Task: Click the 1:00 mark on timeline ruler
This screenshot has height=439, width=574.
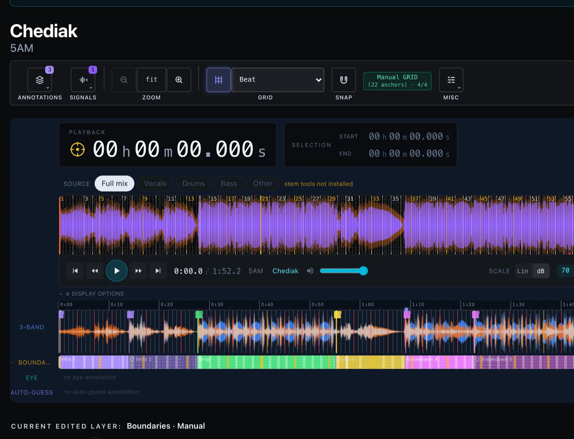Action: pyautogui.click(x=368, y=305)
